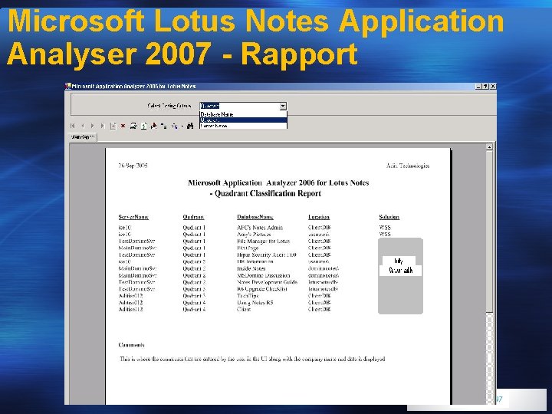Click the Quadrant column header

pos(194,217)
